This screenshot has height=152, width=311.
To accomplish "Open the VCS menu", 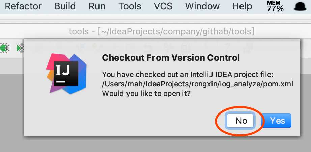I will click(163, 6).
